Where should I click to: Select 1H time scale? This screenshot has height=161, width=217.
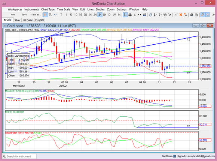pos(90,15)
